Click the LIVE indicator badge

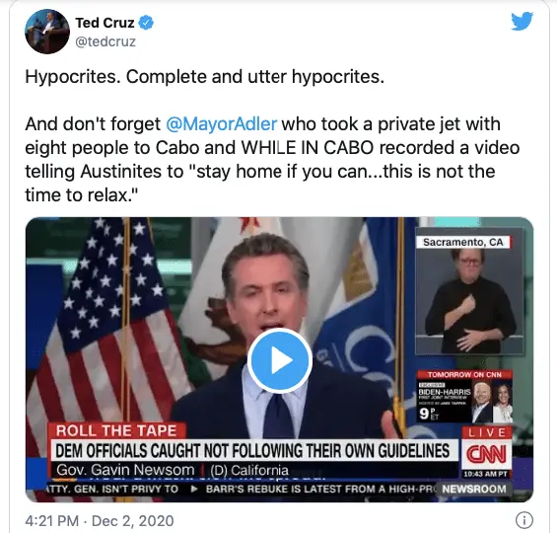487,432
